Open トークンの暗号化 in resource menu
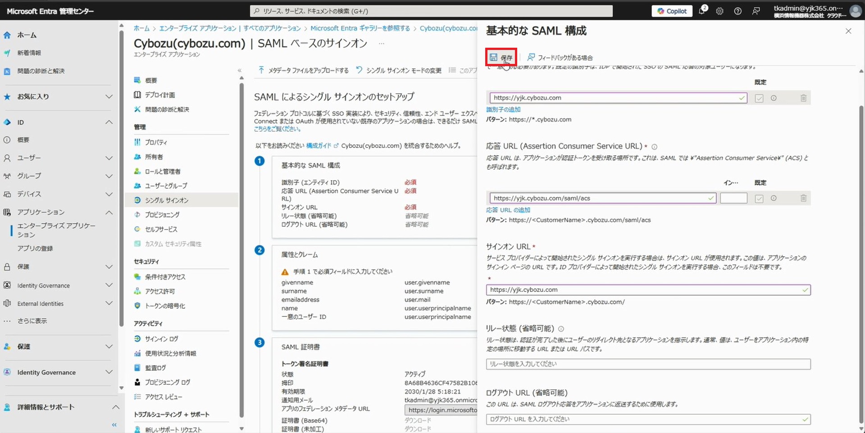The width and height of the screenshot is (865, 433). click(x=165, y=306)
